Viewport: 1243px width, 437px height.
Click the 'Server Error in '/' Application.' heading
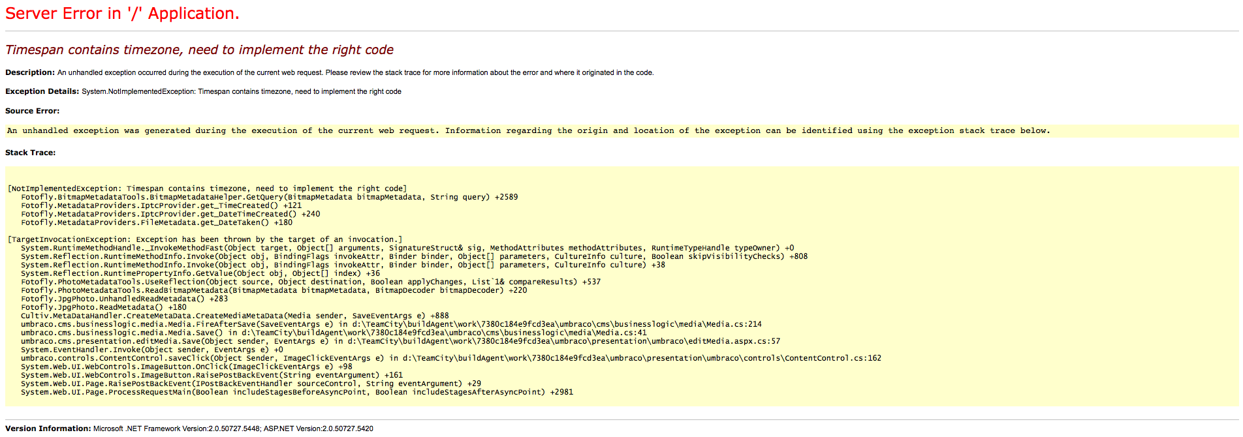point(122,14)
